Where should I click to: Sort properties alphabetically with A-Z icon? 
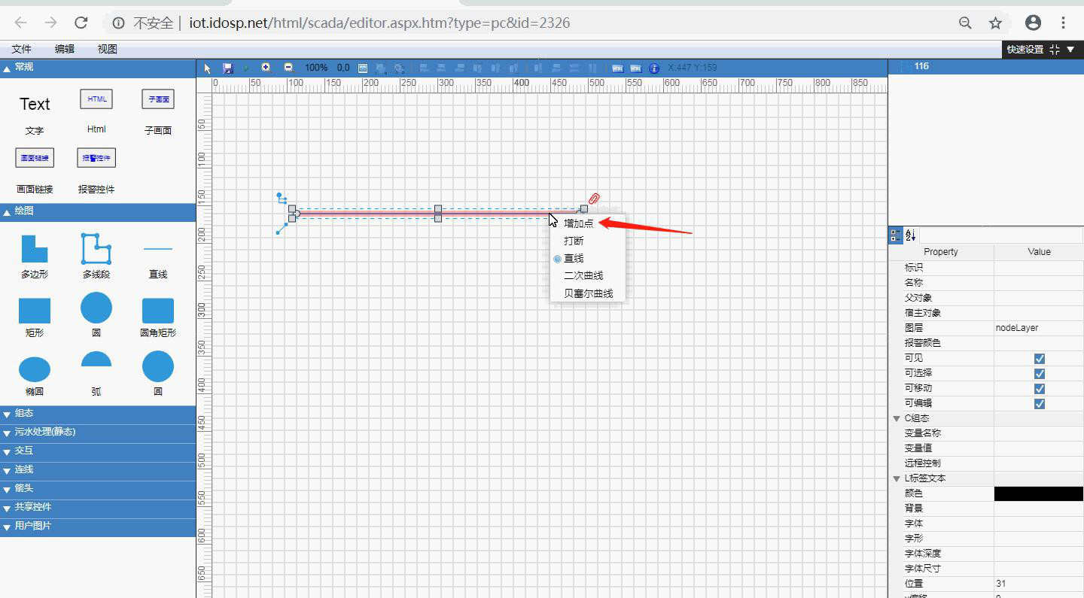pos(910,235)
